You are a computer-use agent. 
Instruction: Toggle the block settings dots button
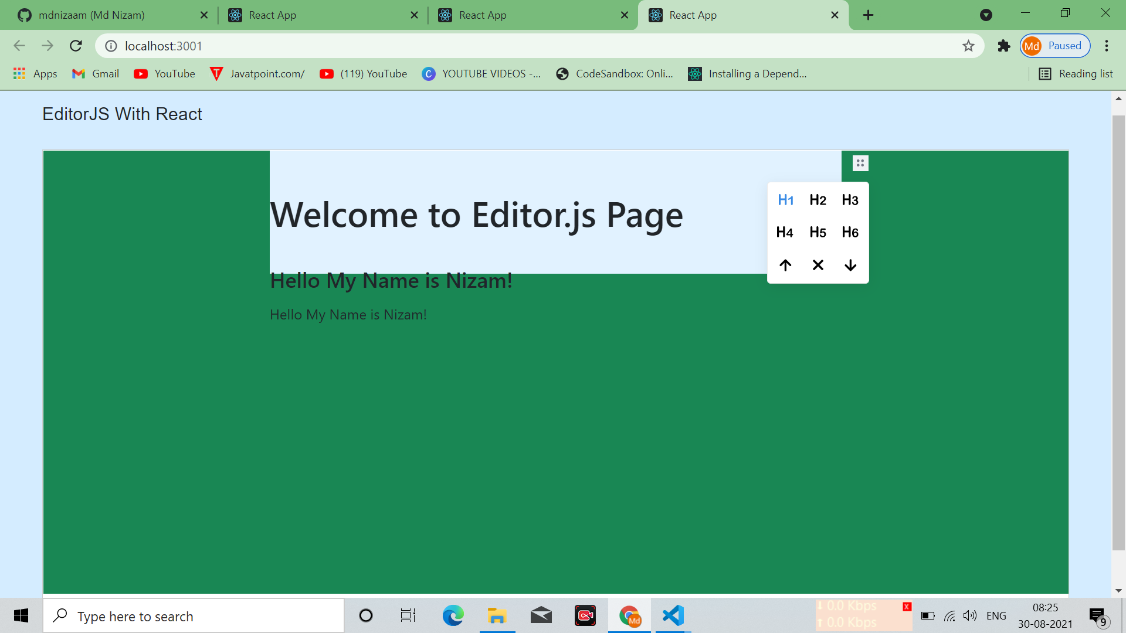click(860, 163)
